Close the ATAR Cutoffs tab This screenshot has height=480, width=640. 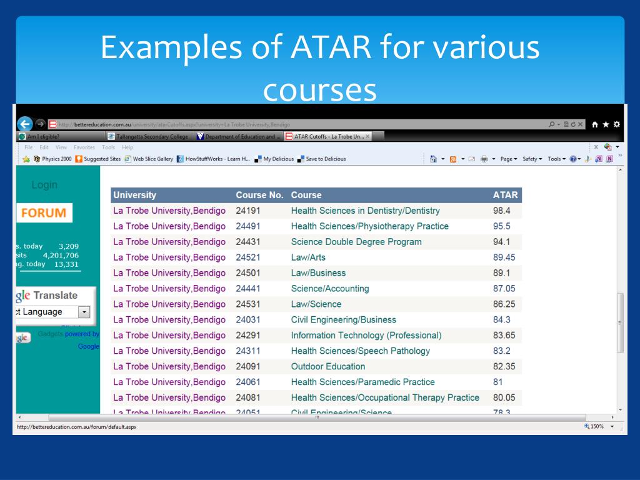point(367,136)
